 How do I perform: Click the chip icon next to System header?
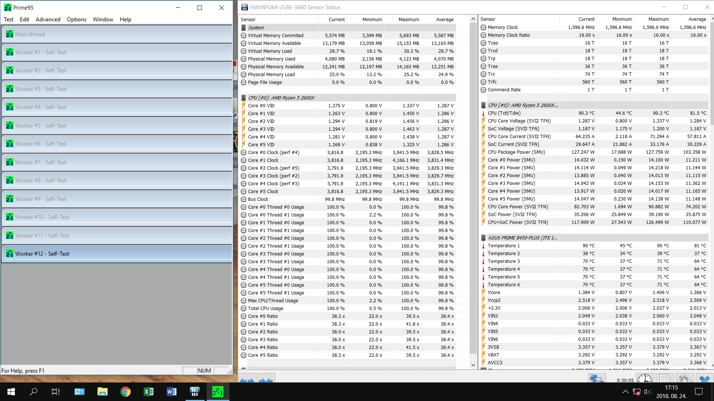244,27
